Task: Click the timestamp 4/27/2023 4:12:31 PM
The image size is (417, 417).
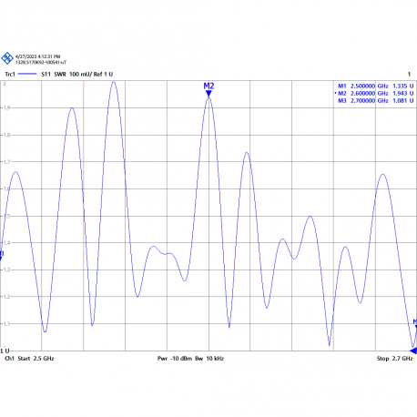Action: point(38,56)
